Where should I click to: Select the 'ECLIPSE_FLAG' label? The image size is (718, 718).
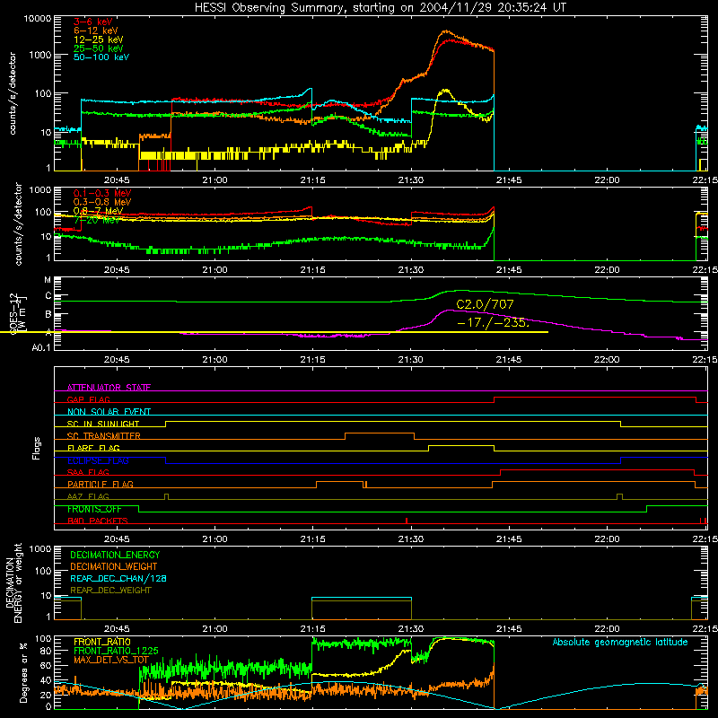click(98, 460)
